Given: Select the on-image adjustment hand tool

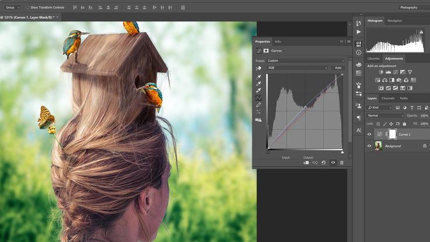Looking at the screenshot, I should tap(258, 68).
